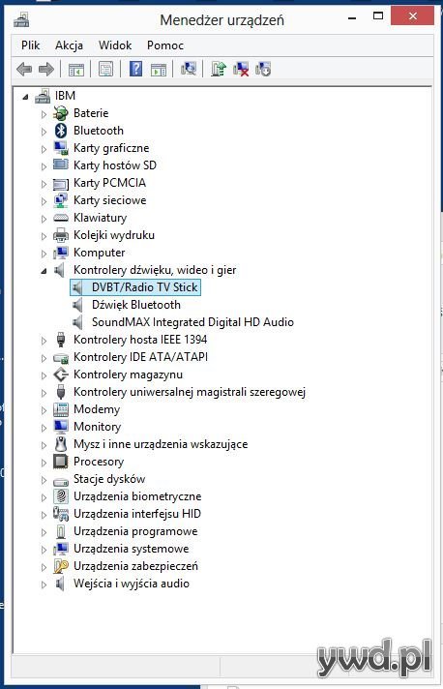Collapse Kontrolery dźwięku, wideo i gier
This screenshot has width=443, height=689.
click(44, 271)
